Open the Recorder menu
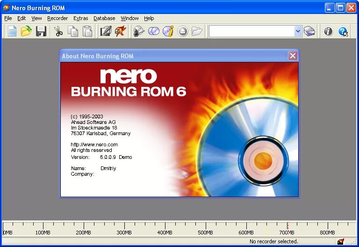This screenshot has width=359, height=247. pyautogui.click(x=57, y=18)
